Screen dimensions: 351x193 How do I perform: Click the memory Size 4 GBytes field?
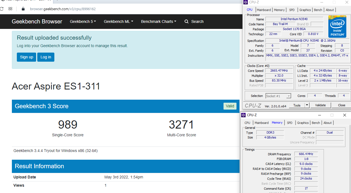[x=270, y=137]
